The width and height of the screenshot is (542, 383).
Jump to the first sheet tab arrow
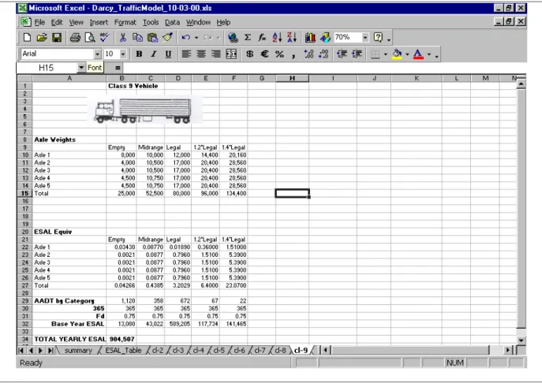(x=21, y=350)
